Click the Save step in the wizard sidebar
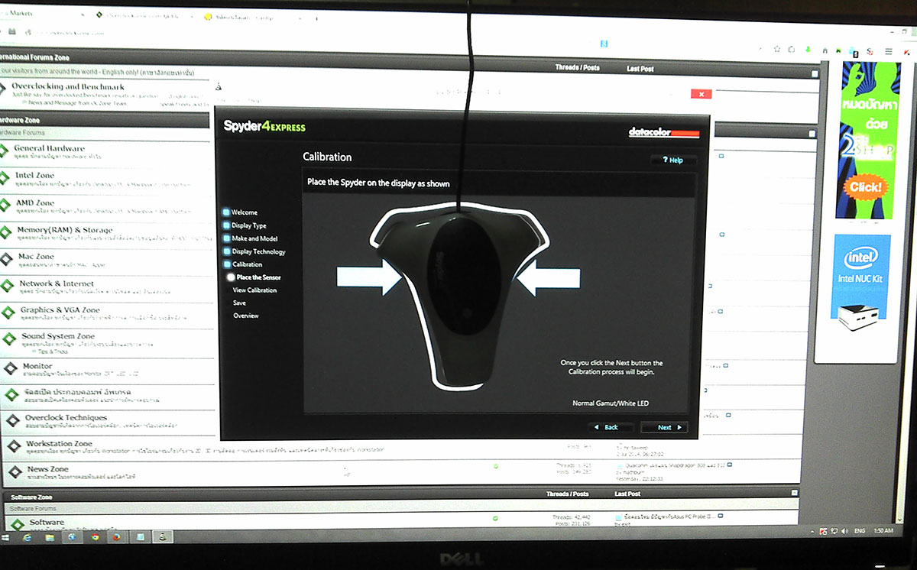 pos(239,303)
